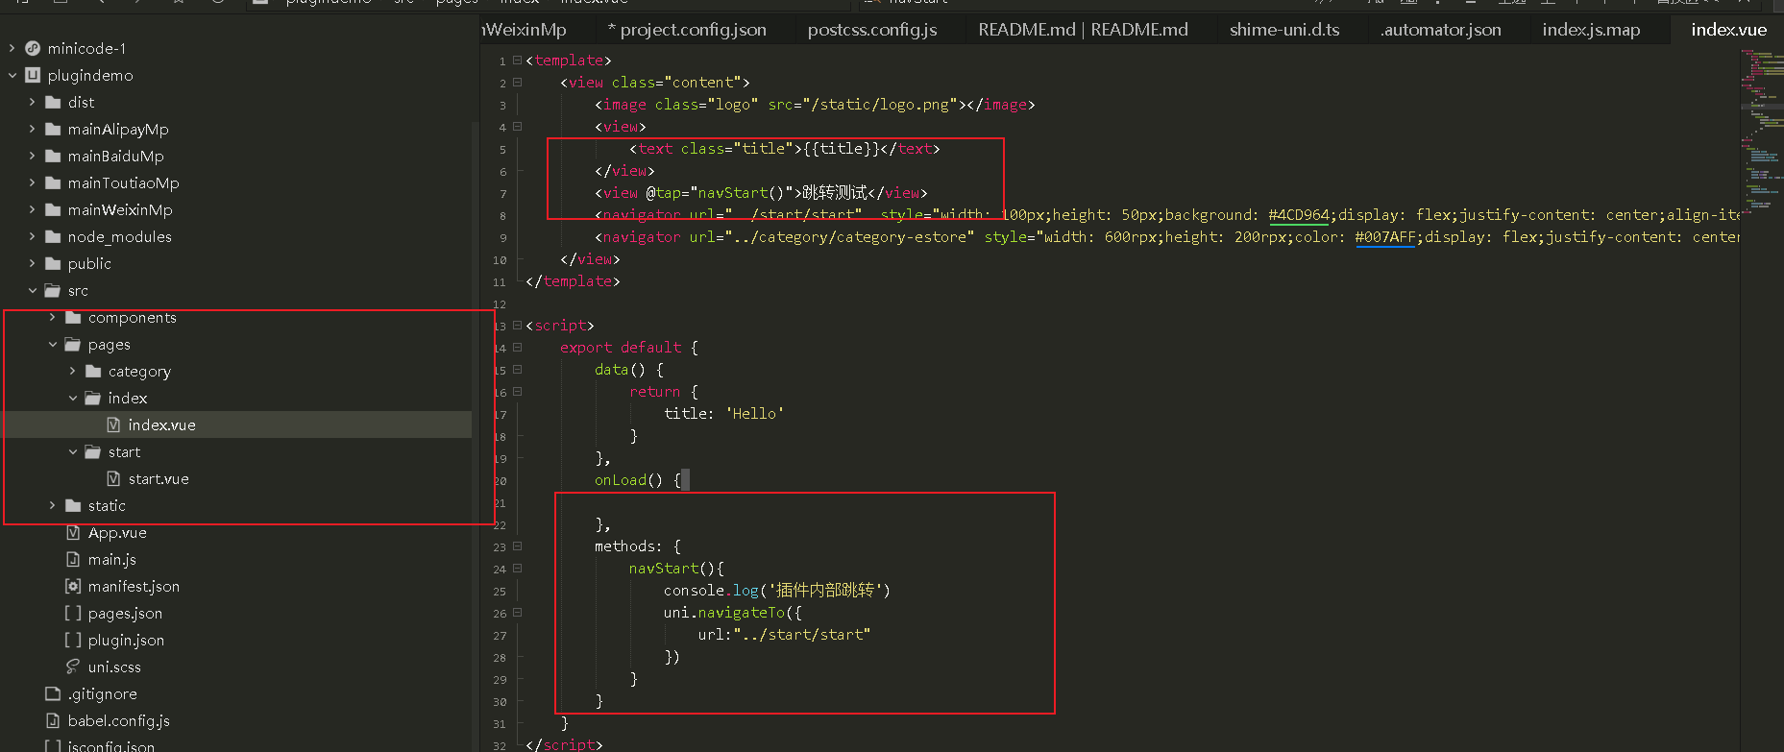This screenshot has height=752, width=1784.
Task: Fold the view block at line 2
Action: click(518, 82)
